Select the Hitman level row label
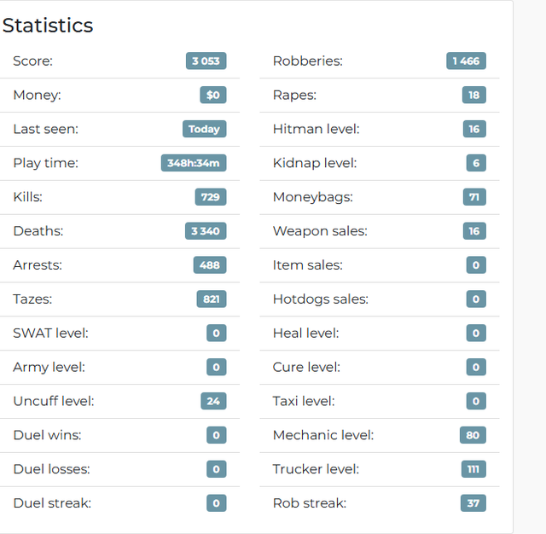The height and width of the screenshot is (534, 546). pos(316,129)
